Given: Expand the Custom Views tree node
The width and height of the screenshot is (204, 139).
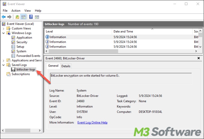Looking at the screenshot, I should tap(4, 28).
